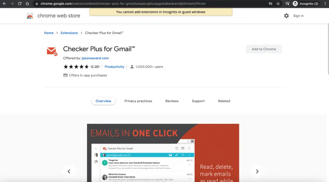Viewport: 329px width, 182px height.
Task: Click the 12,381 ratings count
Action: point(95,67)
